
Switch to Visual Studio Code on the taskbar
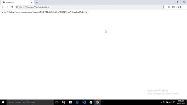point(84,102)
